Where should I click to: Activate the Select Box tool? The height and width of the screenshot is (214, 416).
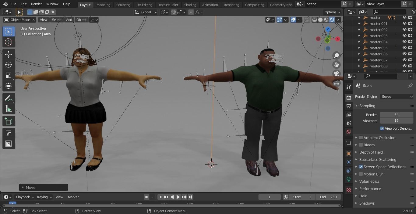tap(9, 32)
